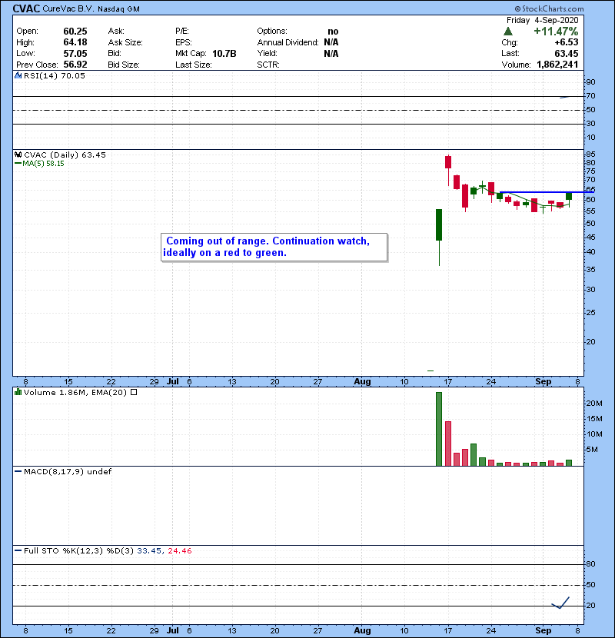Click the stochastic %D value 24.46
615x638 pixels.
coord(179,550)
